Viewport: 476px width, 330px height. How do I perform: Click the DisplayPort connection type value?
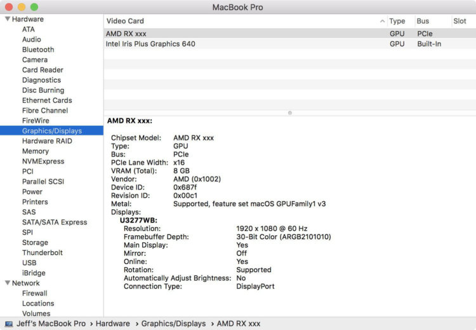coord(255,286)
